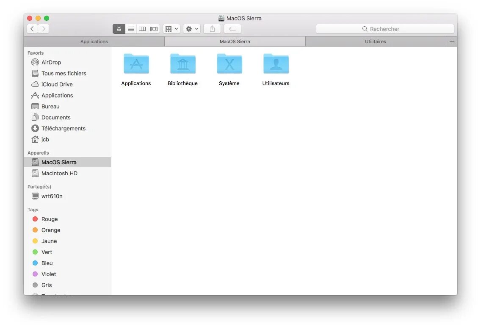Select MacOS Sierra disk in Appareils
This screenshot has height=329, width=481.
pos(67,162)
